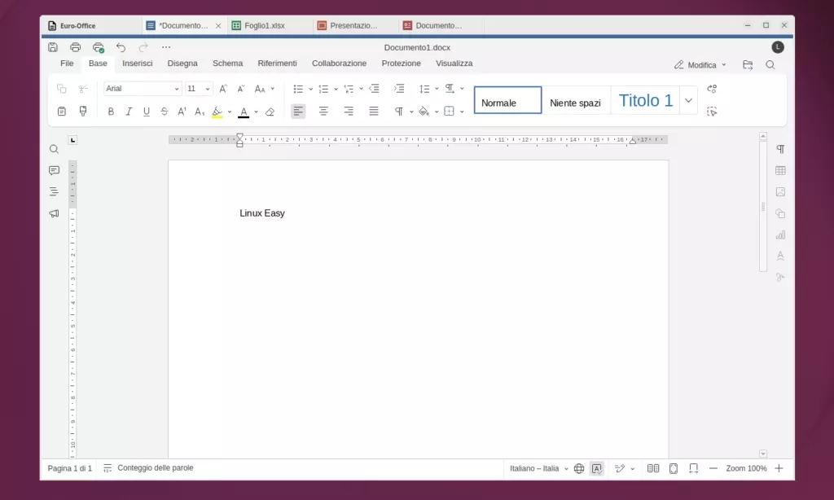Screen dimensions: 834x500
Task: Set document language globe icon
Action: click(579, 468)
